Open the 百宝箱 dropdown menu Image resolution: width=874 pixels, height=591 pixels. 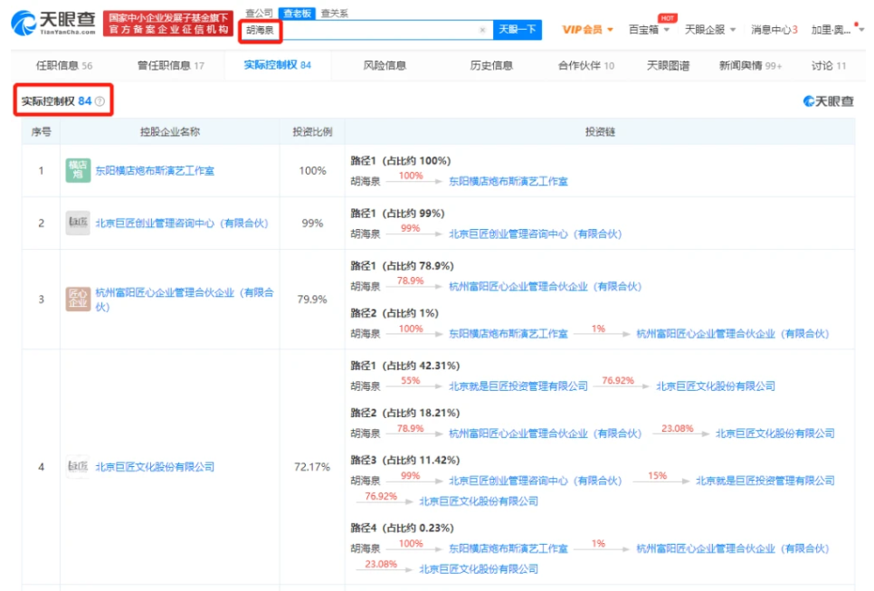coord(649,30)
